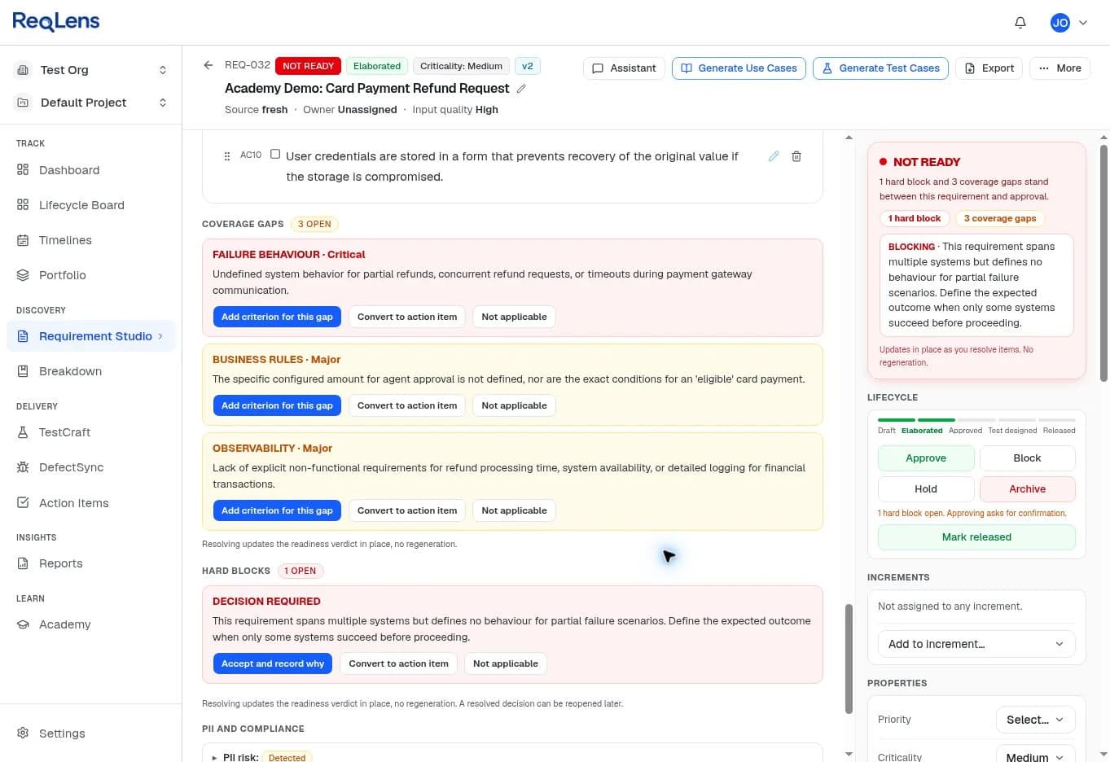Open the Default Project switcher
The image size is (1110, 762).
point(91,103)
